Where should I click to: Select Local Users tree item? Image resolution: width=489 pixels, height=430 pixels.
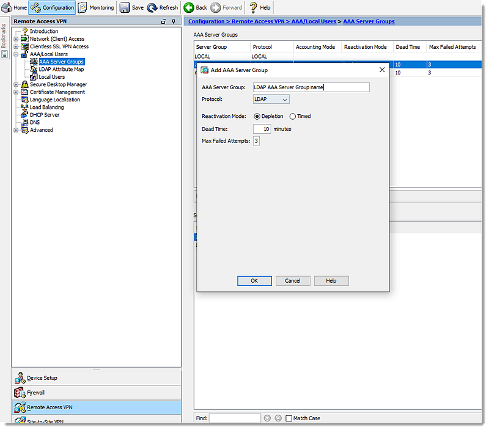coord(52,77)
